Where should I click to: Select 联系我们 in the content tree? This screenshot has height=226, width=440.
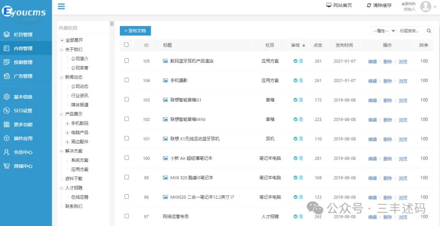74,206
